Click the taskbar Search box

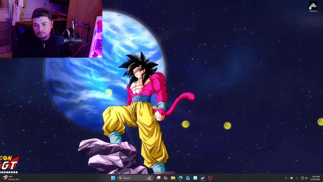[x=136, y=178]
